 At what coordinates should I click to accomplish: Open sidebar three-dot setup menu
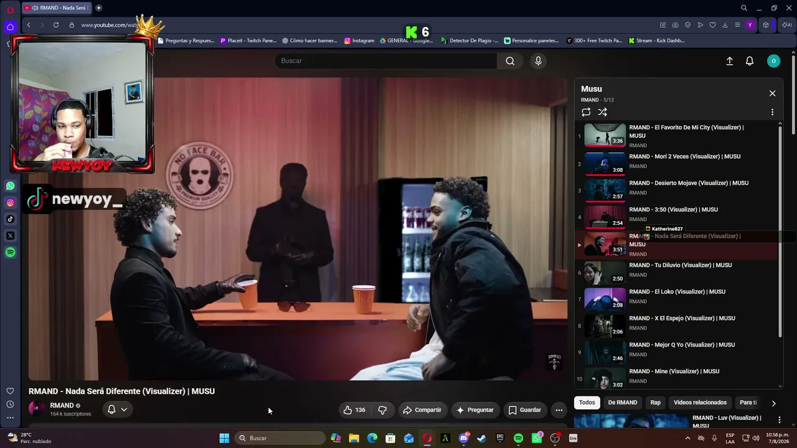pos(10,418)
